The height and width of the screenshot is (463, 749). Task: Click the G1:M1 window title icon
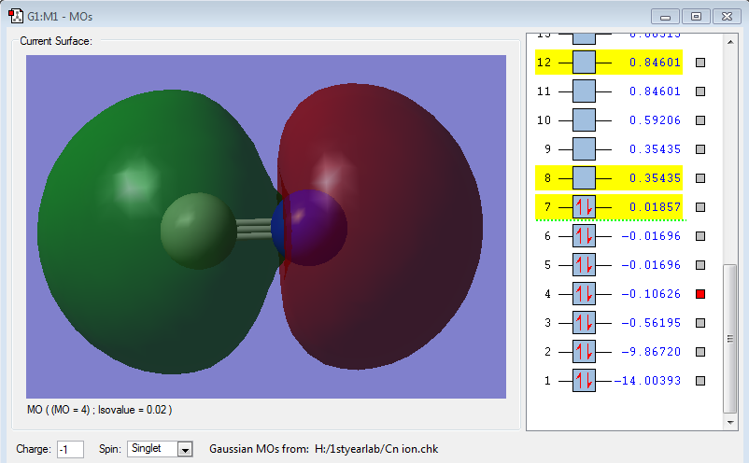click(x=16, y=16)
